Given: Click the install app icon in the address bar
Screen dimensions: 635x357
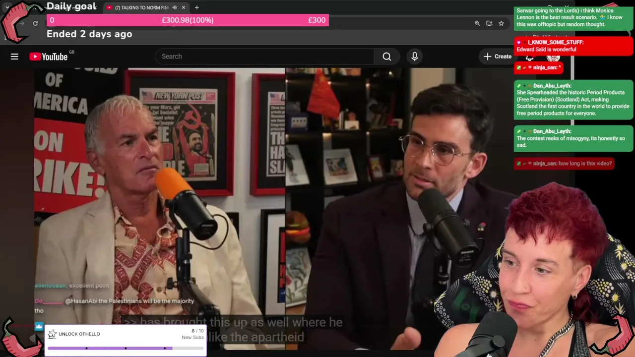Looking at the screenshot, I should (x=489, y=23).
